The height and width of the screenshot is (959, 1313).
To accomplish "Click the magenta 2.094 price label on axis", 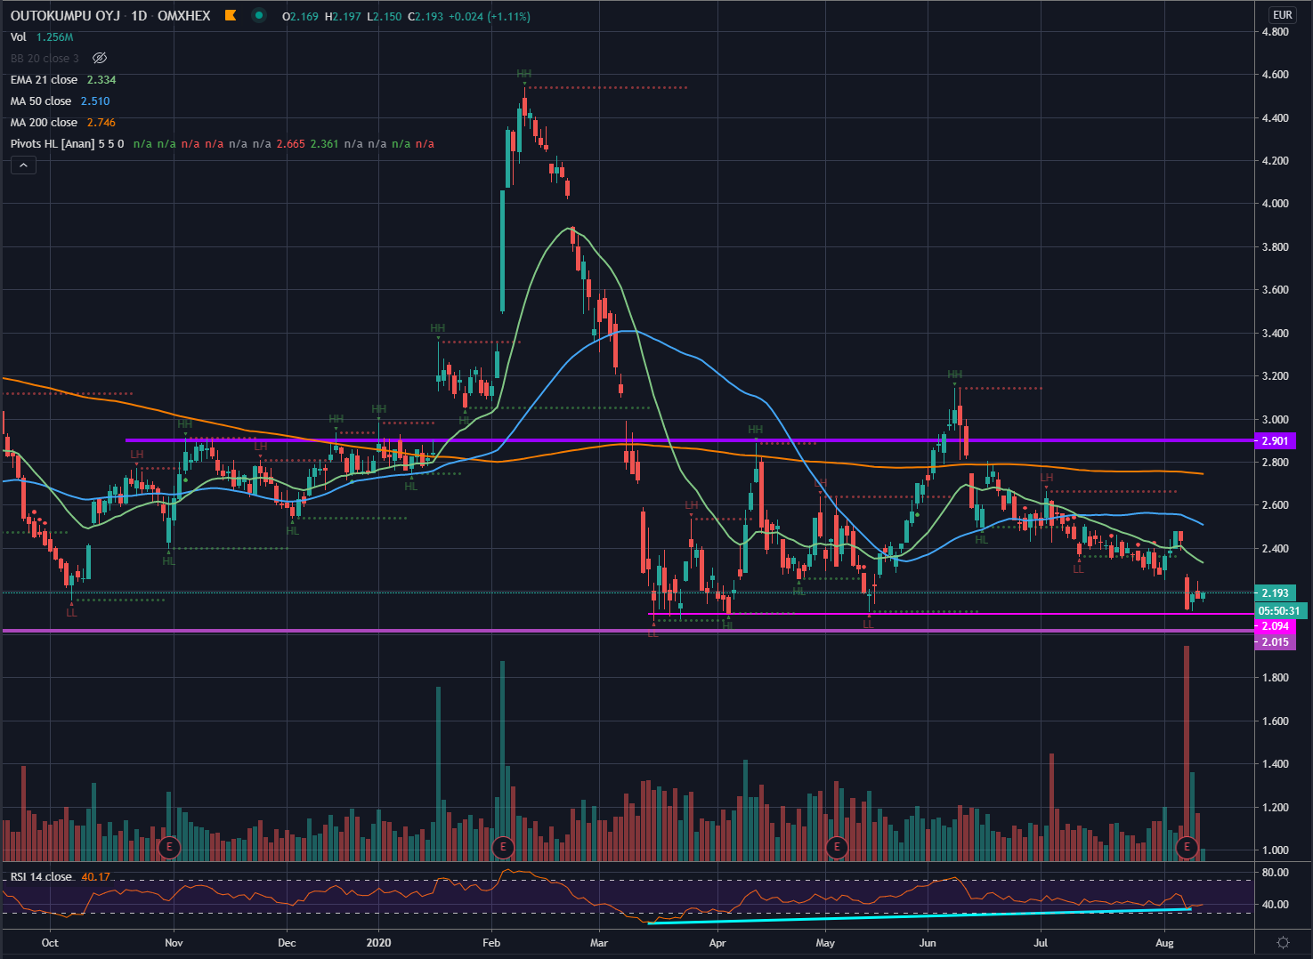I will coord(1275,626).
